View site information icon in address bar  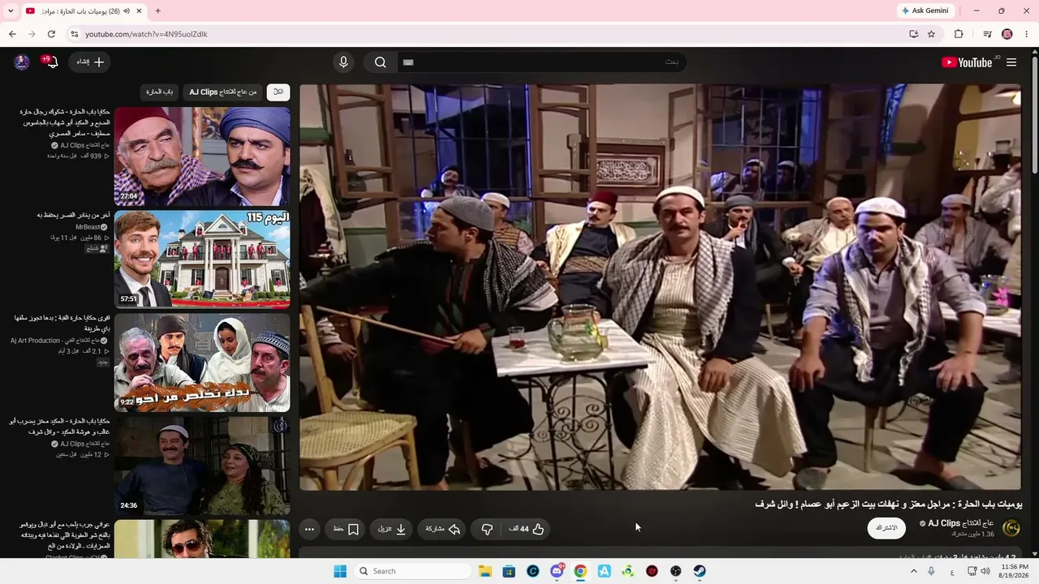pyautogui.click(x=74, y=34)
